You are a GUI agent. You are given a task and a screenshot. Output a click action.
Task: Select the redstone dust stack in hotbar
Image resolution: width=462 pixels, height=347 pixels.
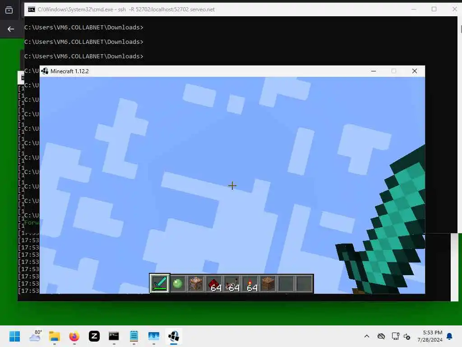[214, 284]
